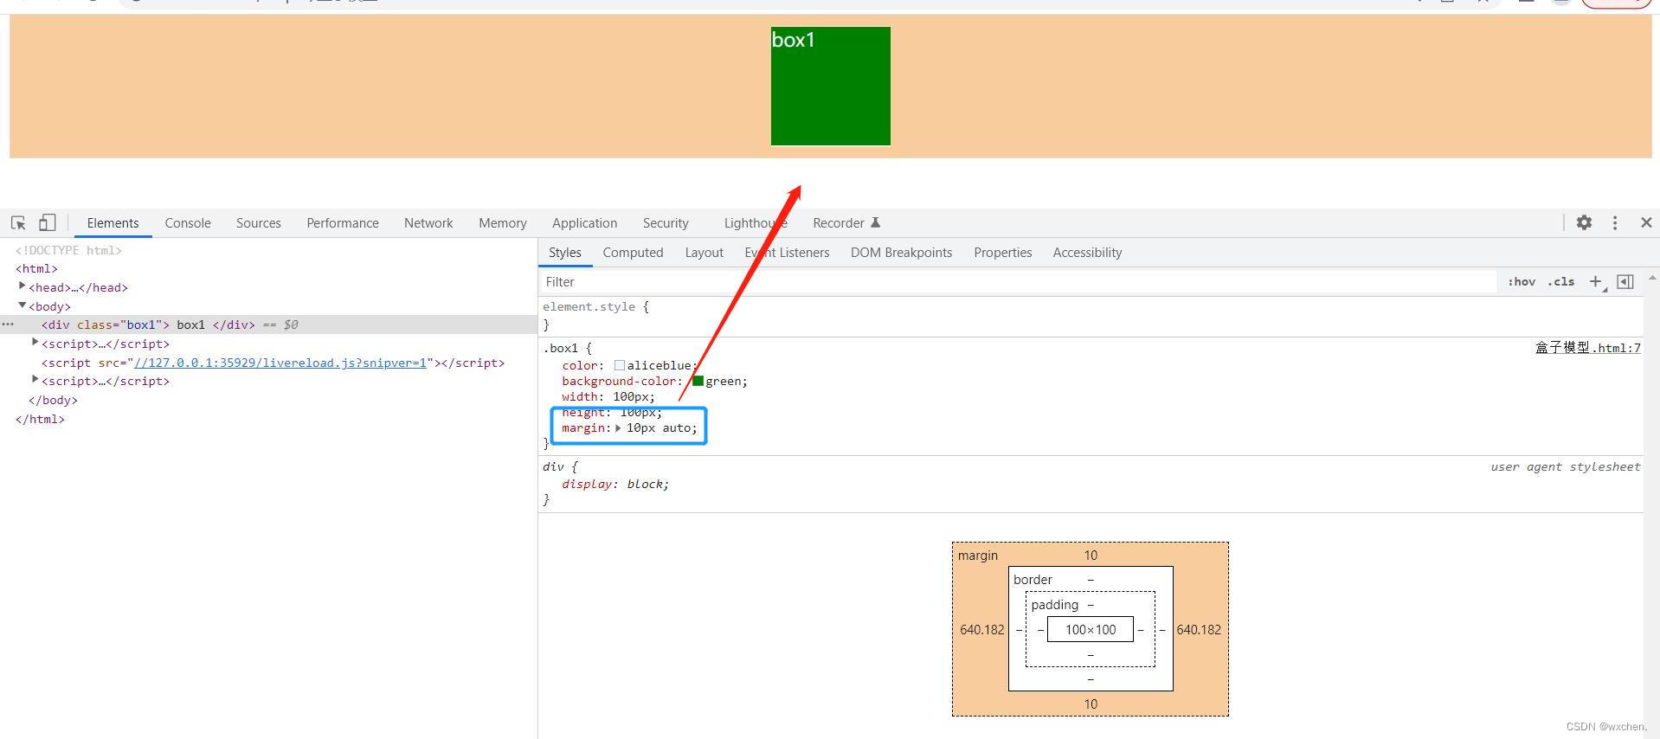Viewport: 1660px width, 739px height.
Task: Toggle the computed styles sidebar icon
Action: point(1625,282)
